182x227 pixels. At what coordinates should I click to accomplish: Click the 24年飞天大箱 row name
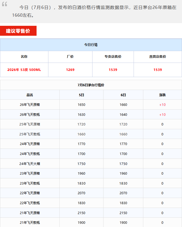(30, 164)
